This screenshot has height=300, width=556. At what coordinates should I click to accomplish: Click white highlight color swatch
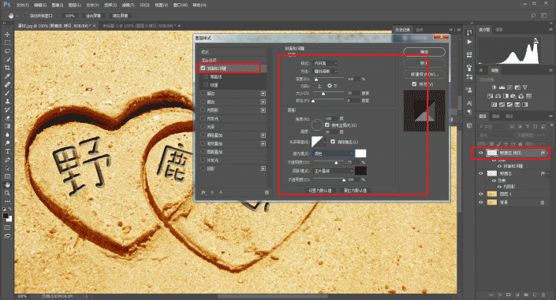pyautogui.click(x=360, y=154)
